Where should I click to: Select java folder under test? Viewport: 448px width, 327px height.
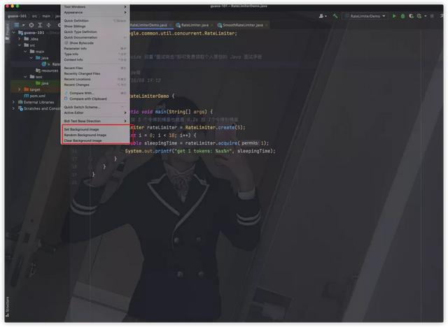[x=42, y=83]
